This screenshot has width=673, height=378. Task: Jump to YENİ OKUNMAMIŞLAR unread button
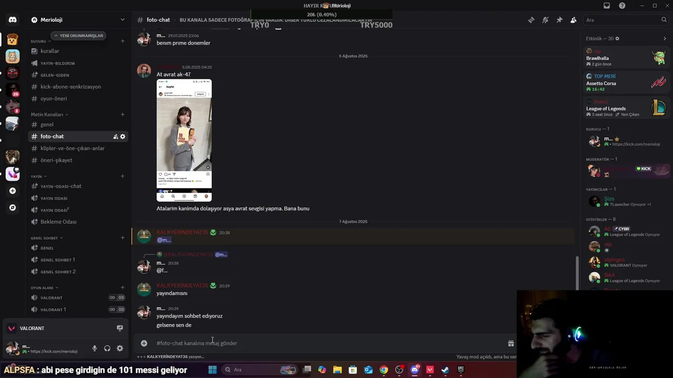tap(78, 36)
